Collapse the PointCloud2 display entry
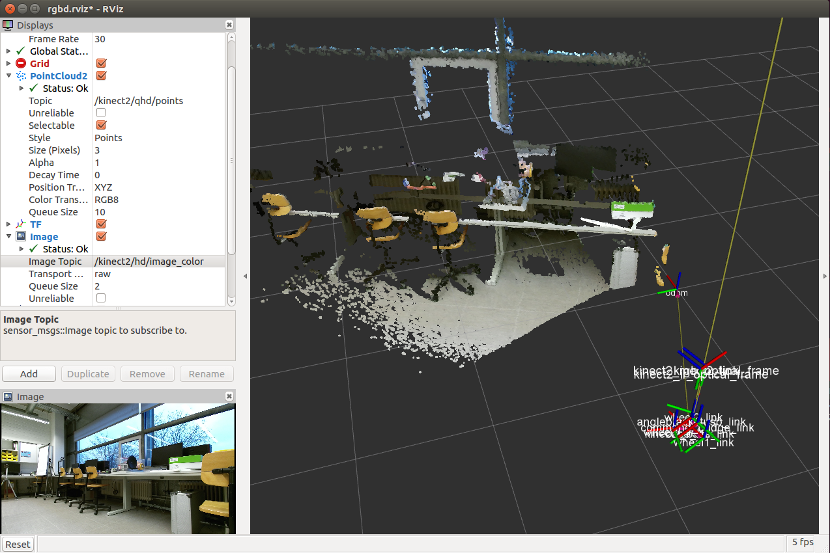830x553 pixels. (x=8, y=76)
